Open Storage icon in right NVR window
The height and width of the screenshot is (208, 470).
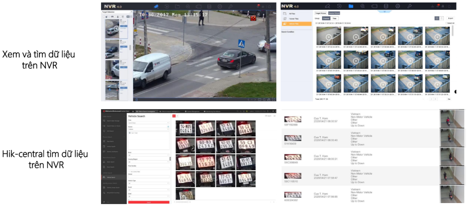tap(386, 6)
